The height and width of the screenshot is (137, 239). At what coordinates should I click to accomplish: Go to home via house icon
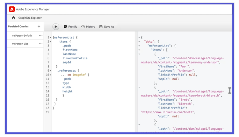(13, 18)
